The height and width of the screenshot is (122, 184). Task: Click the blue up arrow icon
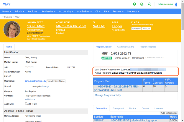point(176,4)
